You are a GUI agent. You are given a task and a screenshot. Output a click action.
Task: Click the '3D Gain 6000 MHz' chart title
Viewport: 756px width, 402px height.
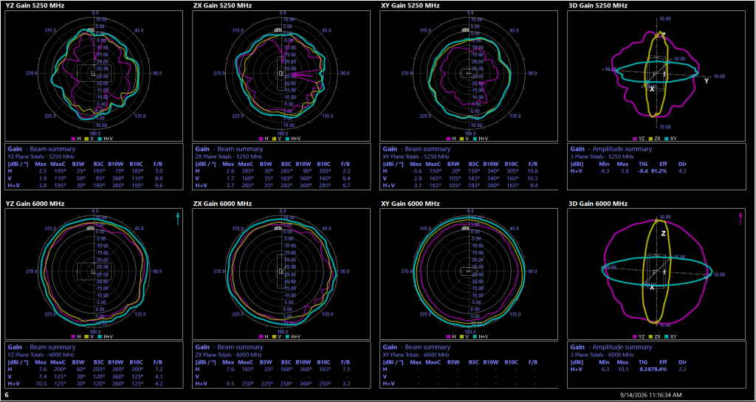(x=598, y=204)
